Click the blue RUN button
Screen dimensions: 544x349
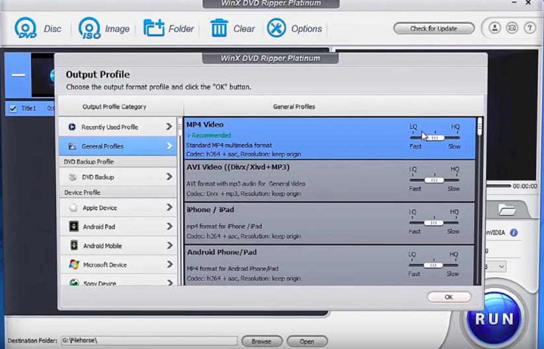pyautogui.click(x=494, y=319)
